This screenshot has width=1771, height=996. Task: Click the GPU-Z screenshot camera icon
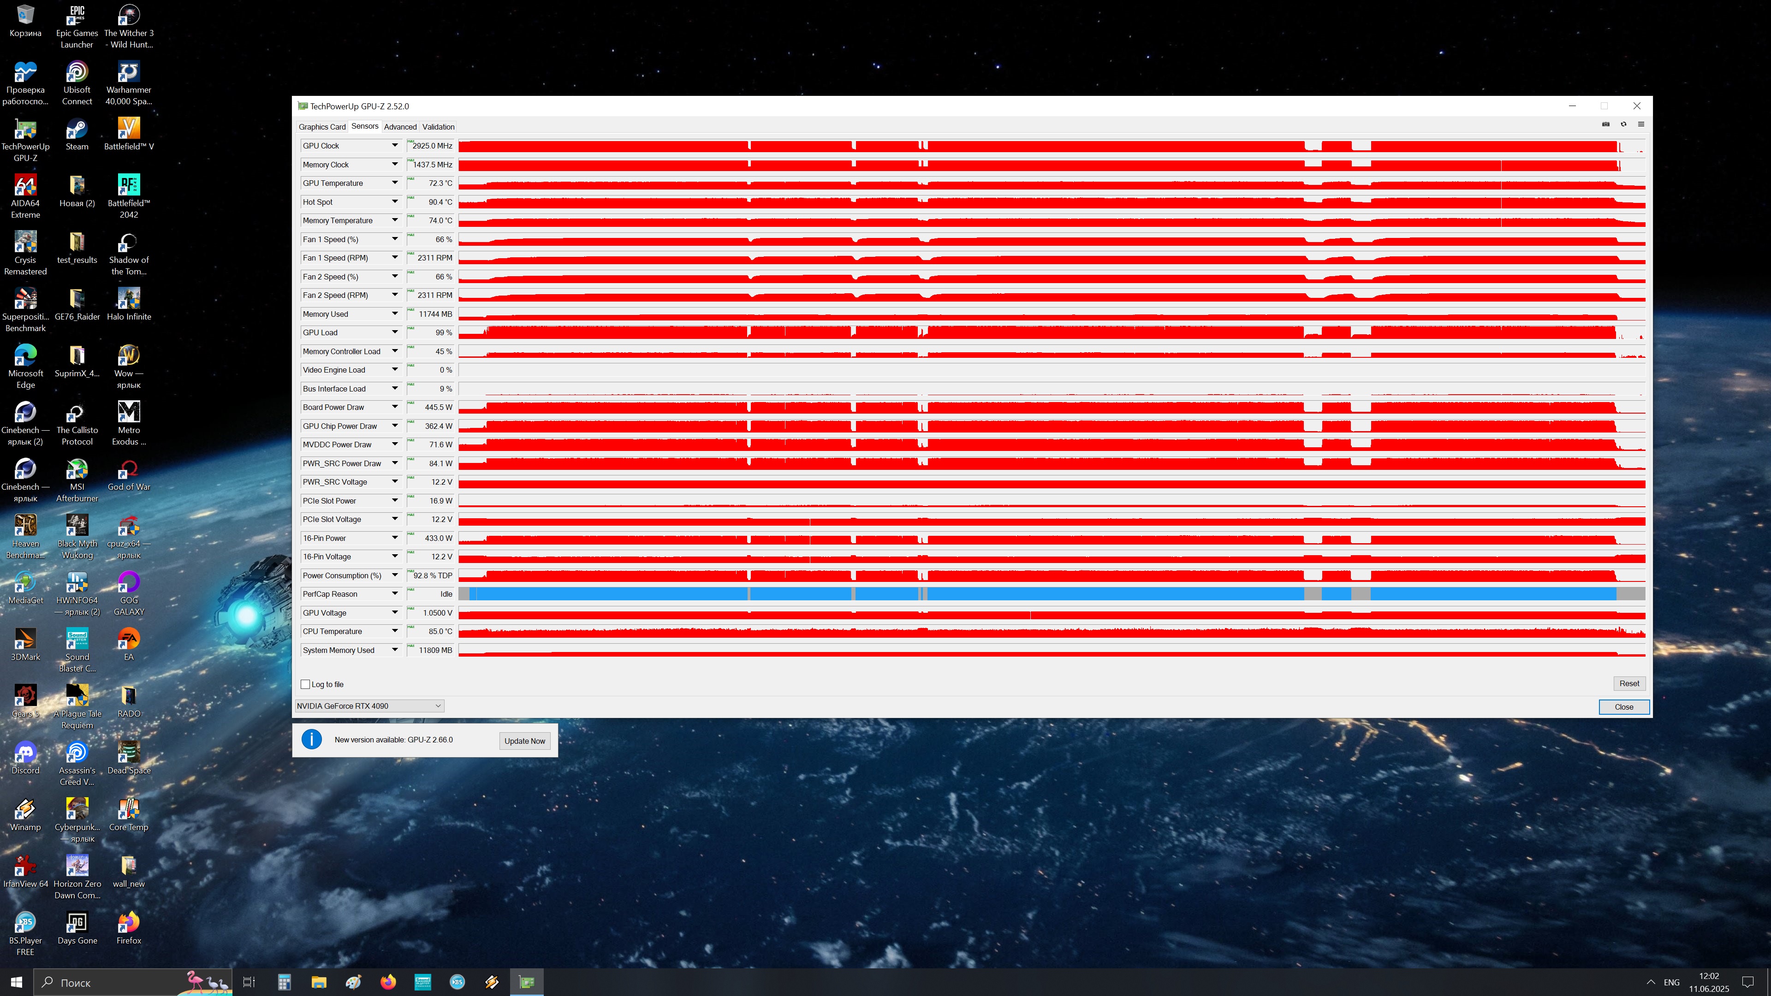pos(1606,125)
